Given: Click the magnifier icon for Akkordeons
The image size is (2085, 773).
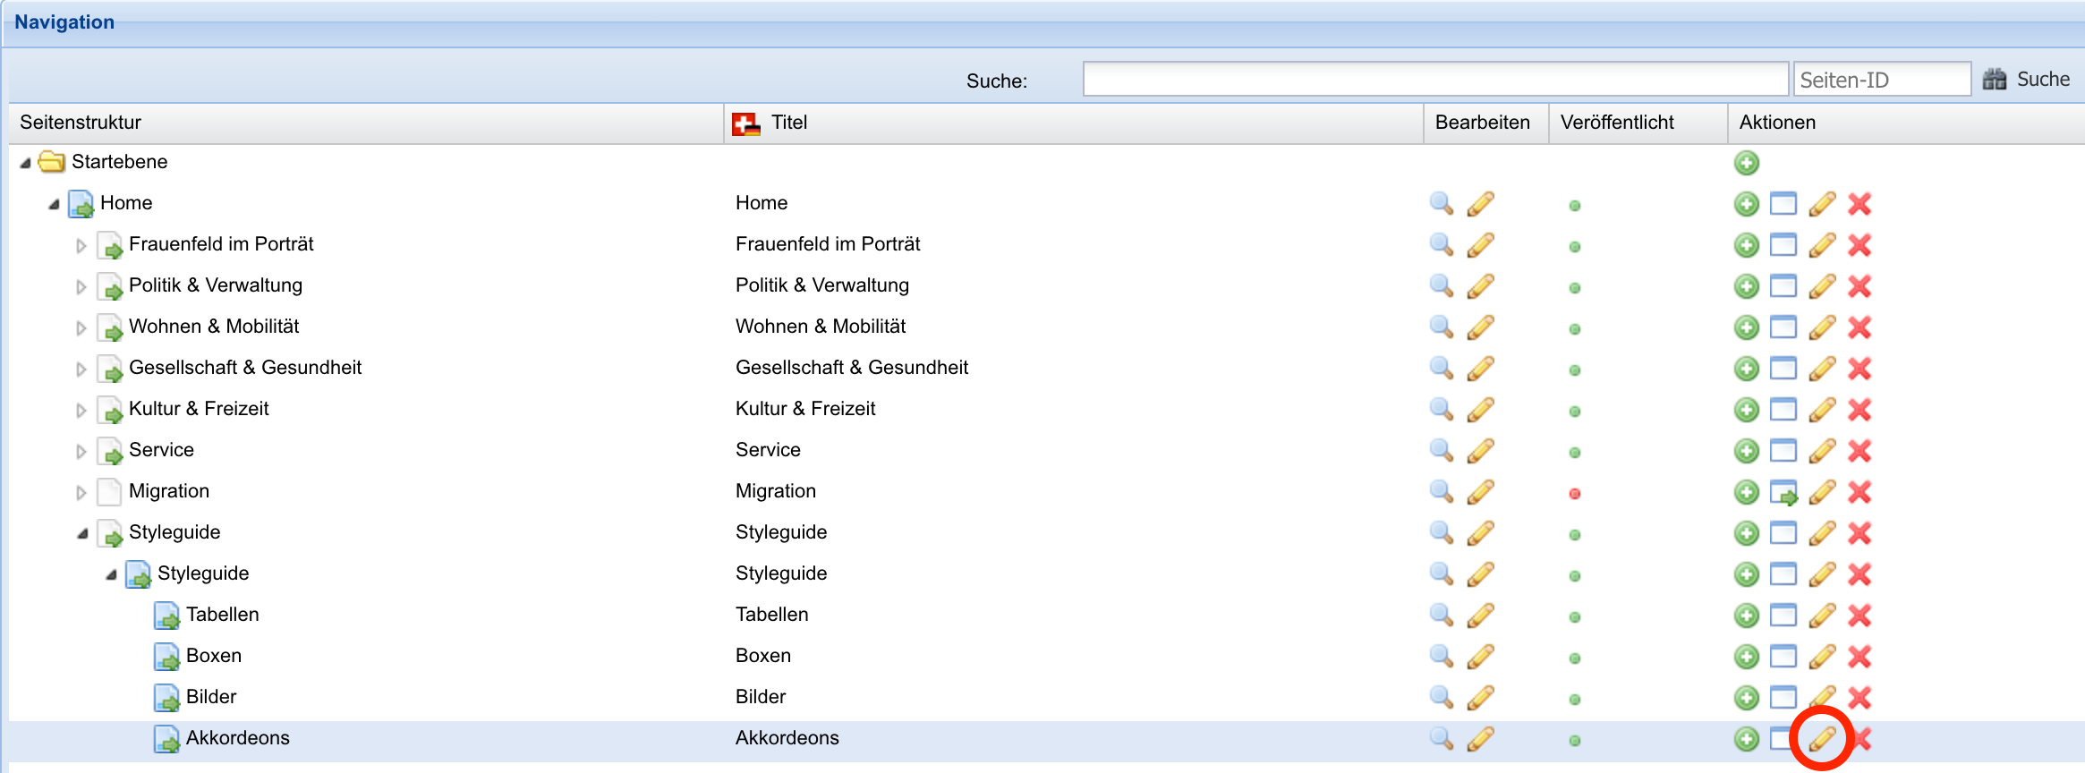Looking at the screenshot, I should click(x=1441, y=738).
